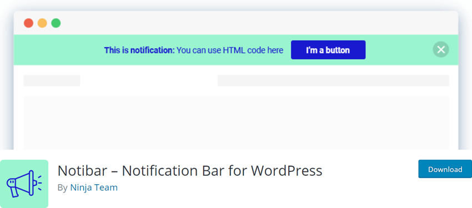Open the Ninja Team author link

click(x=94, y=187)
